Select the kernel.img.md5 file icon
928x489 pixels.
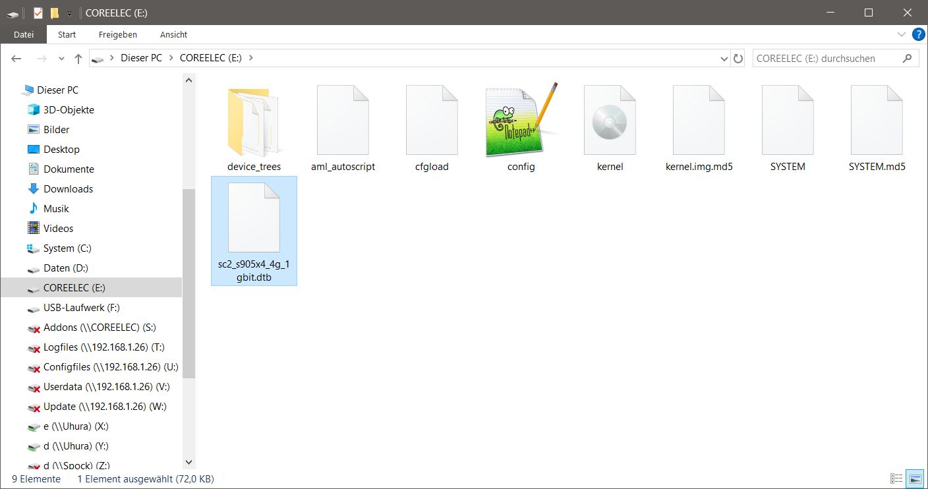click(699, 120)
